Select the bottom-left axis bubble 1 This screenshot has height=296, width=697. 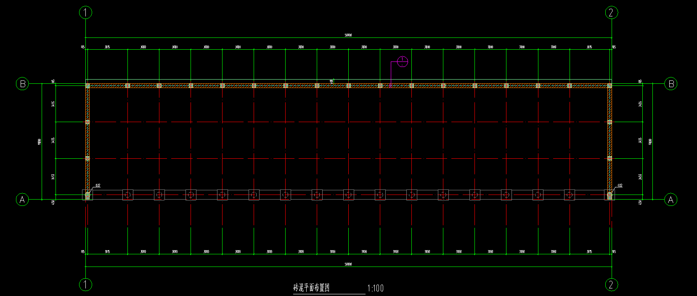pos(85,285)
